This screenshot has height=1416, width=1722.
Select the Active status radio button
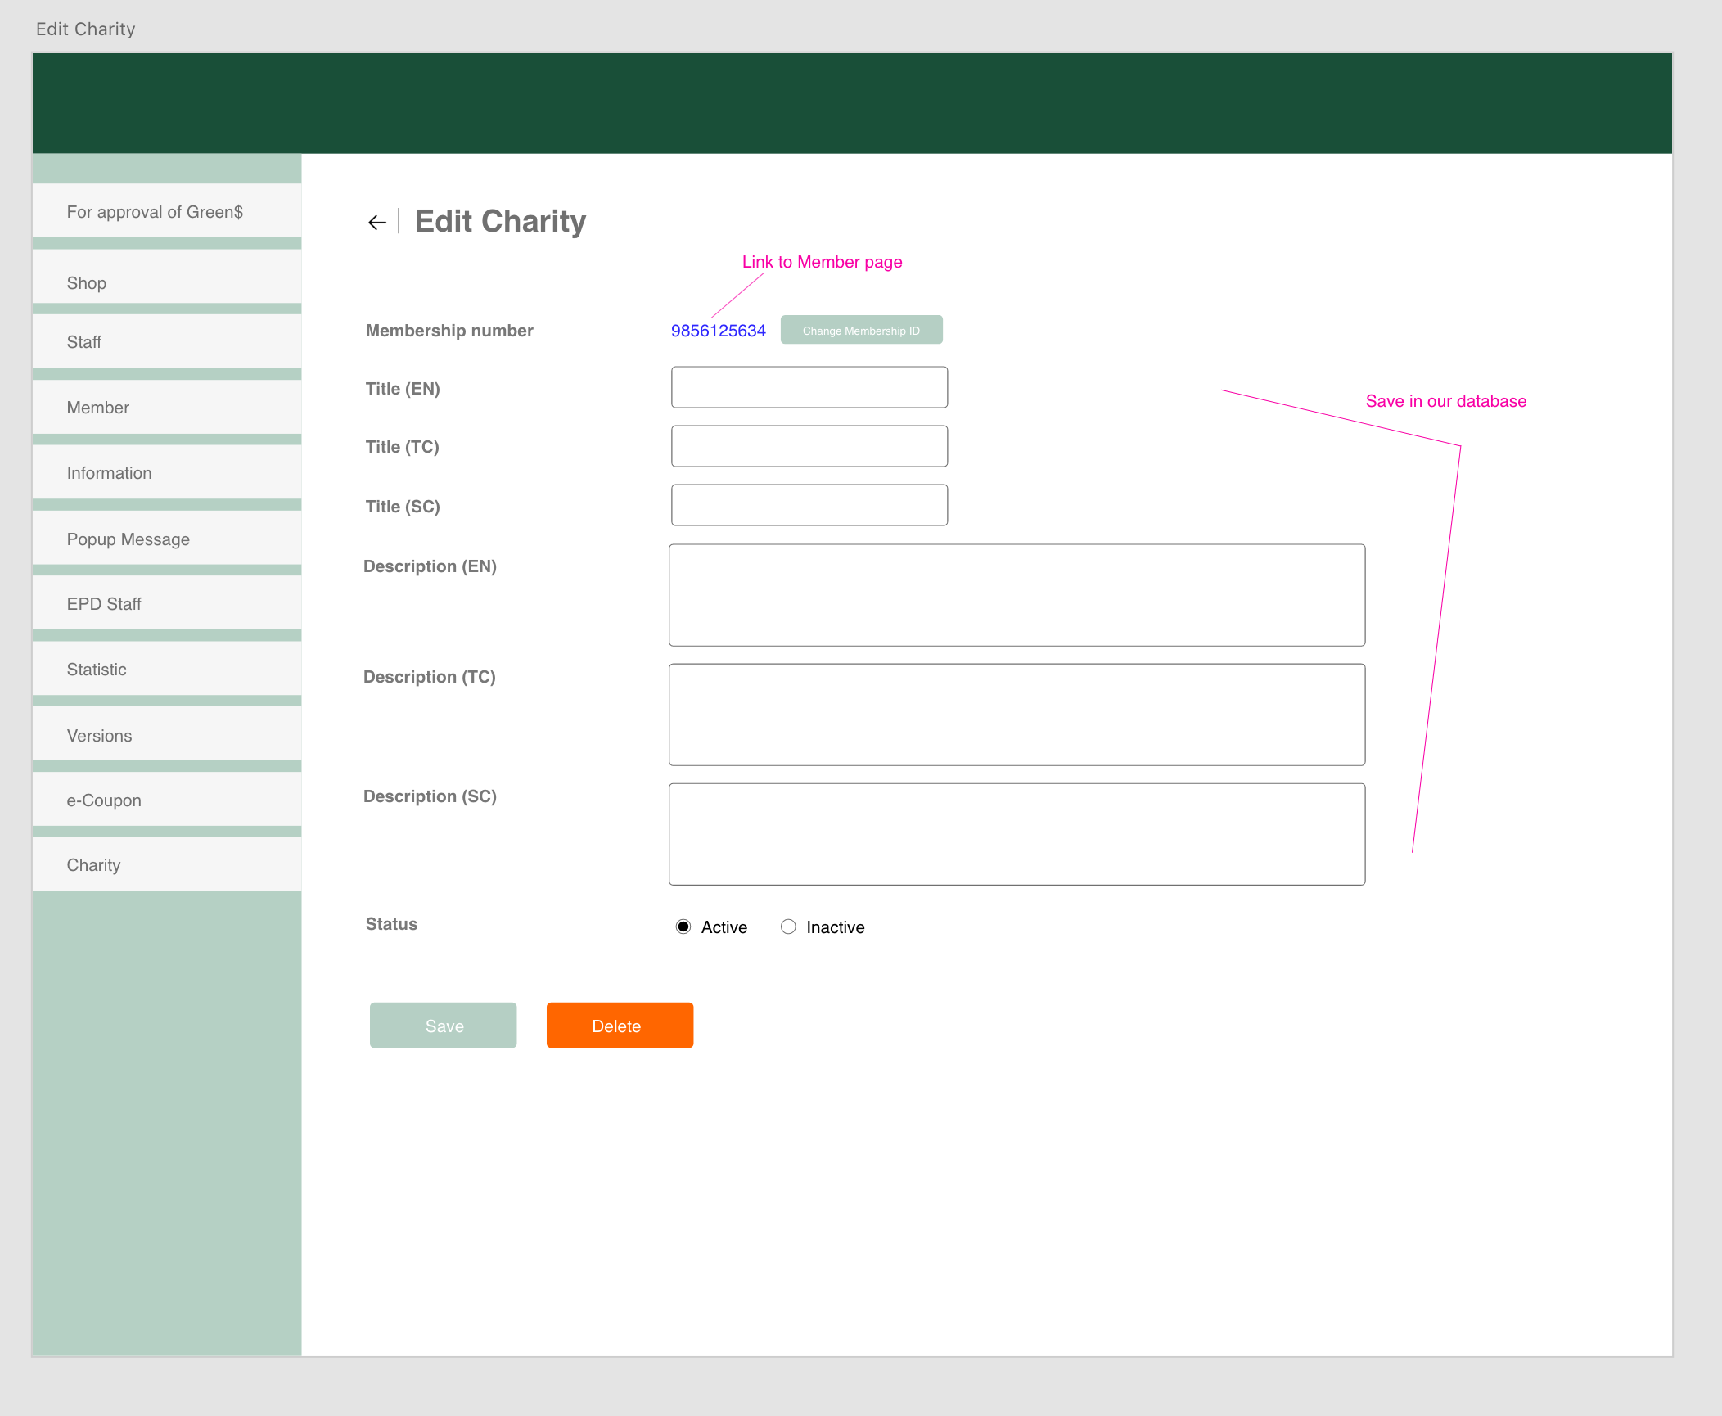(683, 927)
